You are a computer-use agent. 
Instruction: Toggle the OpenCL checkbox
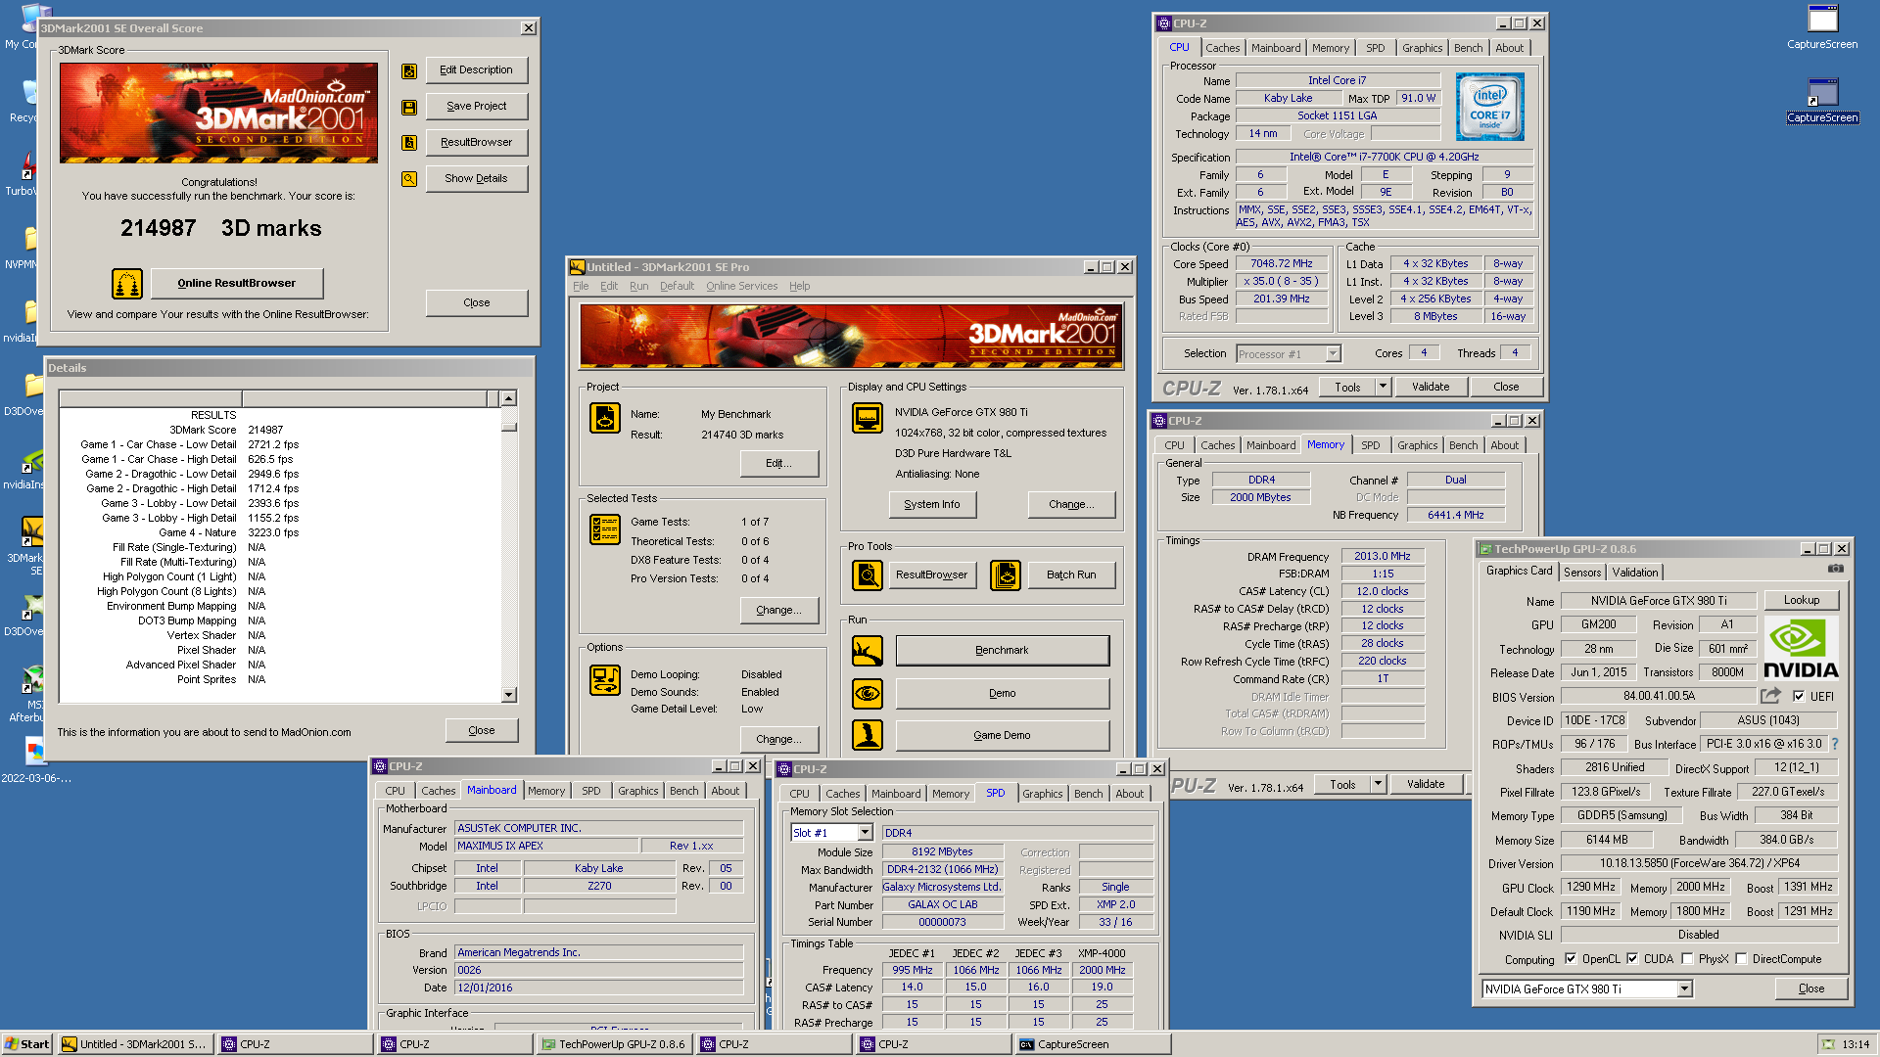click(1571, 959)
